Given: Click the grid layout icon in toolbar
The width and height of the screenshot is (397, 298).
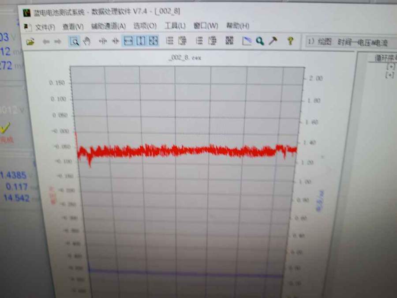Looking at the screenshot, I should pyautogui.click(x=229, y=41).
